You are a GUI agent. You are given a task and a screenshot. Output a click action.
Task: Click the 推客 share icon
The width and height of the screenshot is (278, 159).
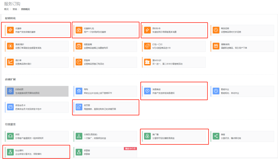coord(216,136)
